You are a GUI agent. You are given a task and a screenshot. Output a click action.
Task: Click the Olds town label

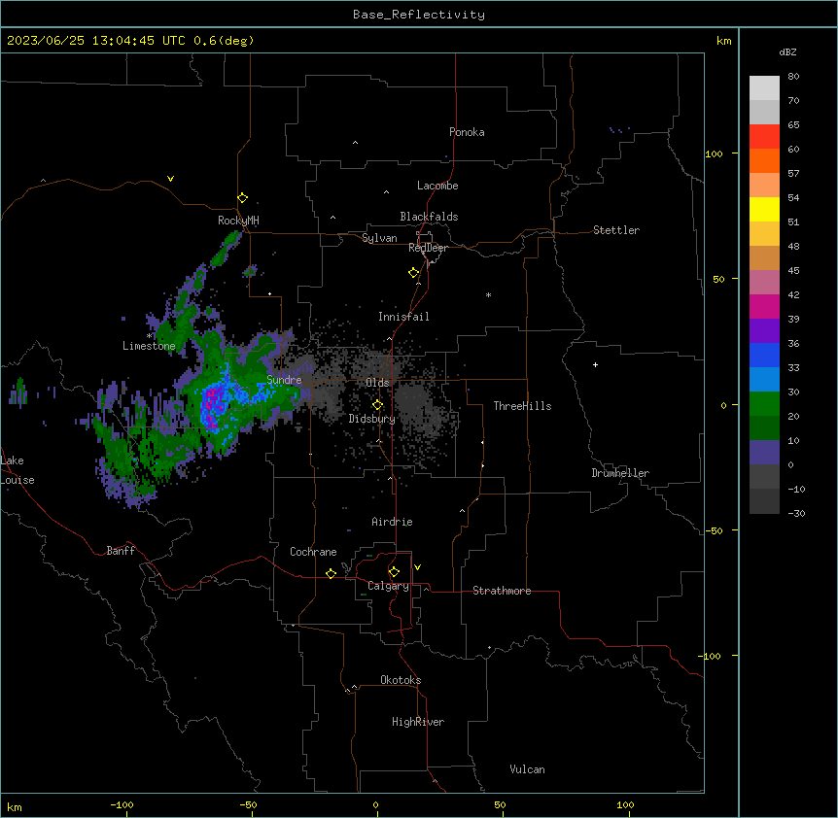click(x=377, y=383)
